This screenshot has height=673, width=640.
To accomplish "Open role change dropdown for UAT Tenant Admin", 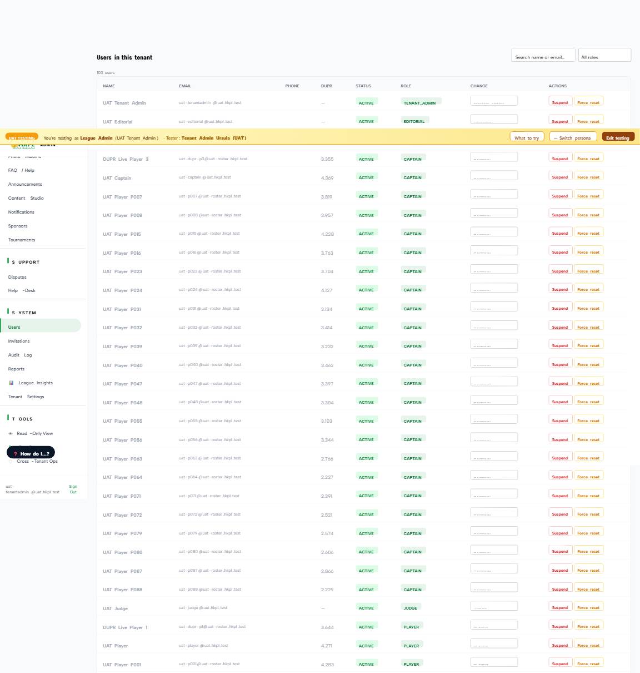I will (x=494, y=101).
